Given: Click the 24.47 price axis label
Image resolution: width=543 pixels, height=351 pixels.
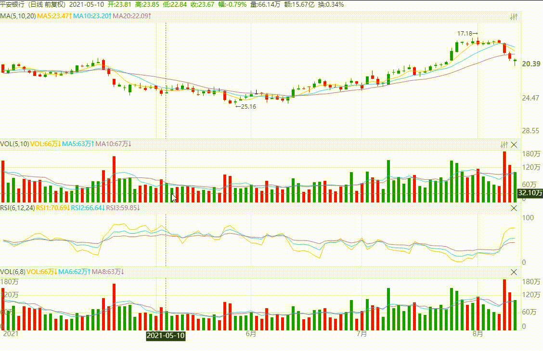Looking at the screenshot, I should (x=530, y=98).
